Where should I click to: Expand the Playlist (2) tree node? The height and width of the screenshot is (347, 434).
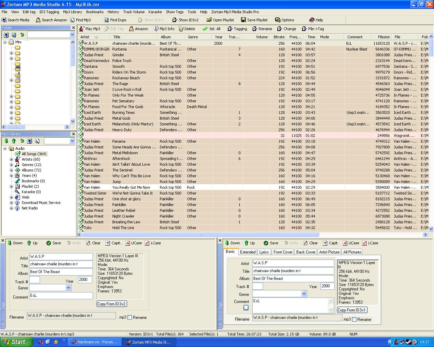[x=11, y=186]
